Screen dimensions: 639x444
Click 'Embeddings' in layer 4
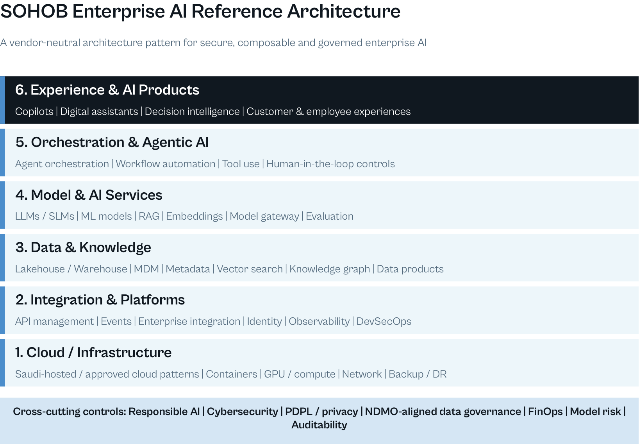(x=195, y=217)
